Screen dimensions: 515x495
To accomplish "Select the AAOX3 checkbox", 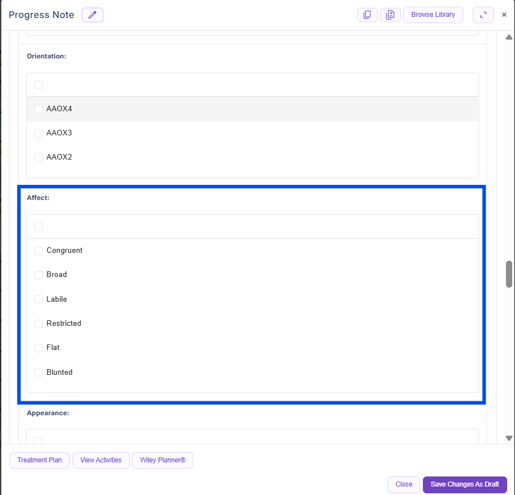I will (x=39, y=133).
